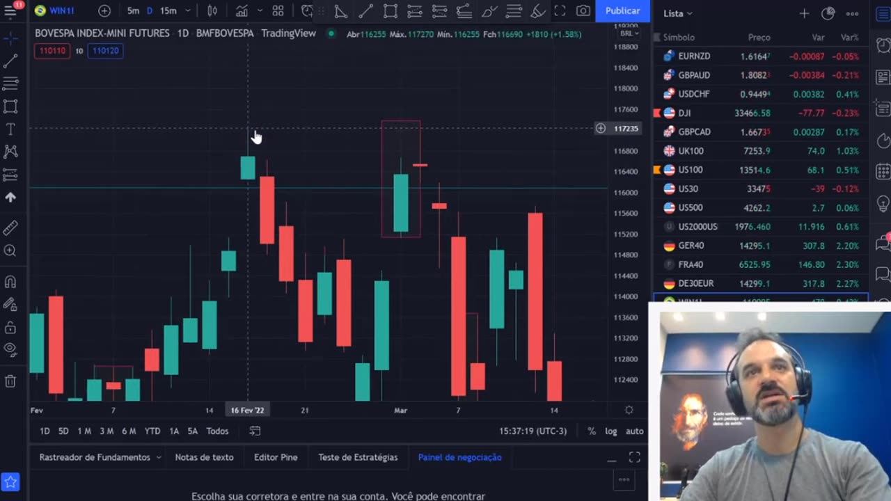The image size is (891, 501).
Task: Open the forecast and measurement tools
Action: tap(10, 174)
